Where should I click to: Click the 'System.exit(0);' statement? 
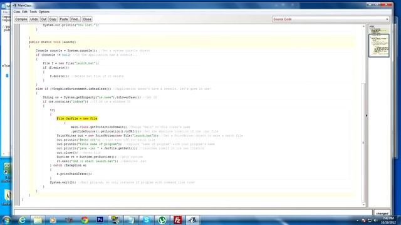tap(63, 182)
